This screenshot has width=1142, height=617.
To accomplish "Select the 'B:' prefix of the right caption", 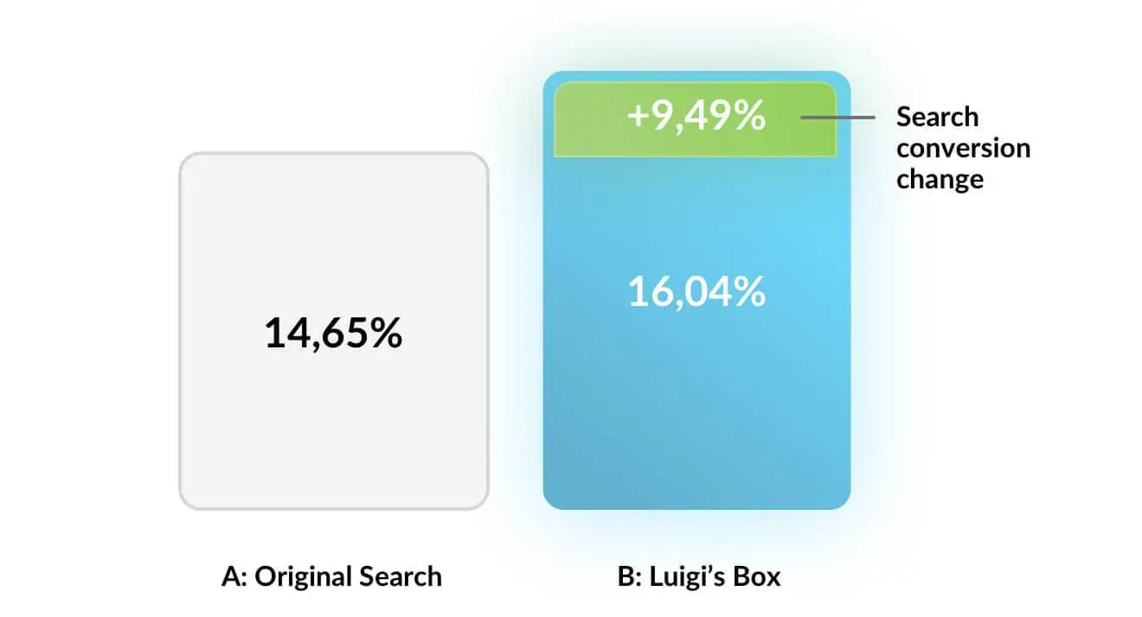I will point(631,576).
